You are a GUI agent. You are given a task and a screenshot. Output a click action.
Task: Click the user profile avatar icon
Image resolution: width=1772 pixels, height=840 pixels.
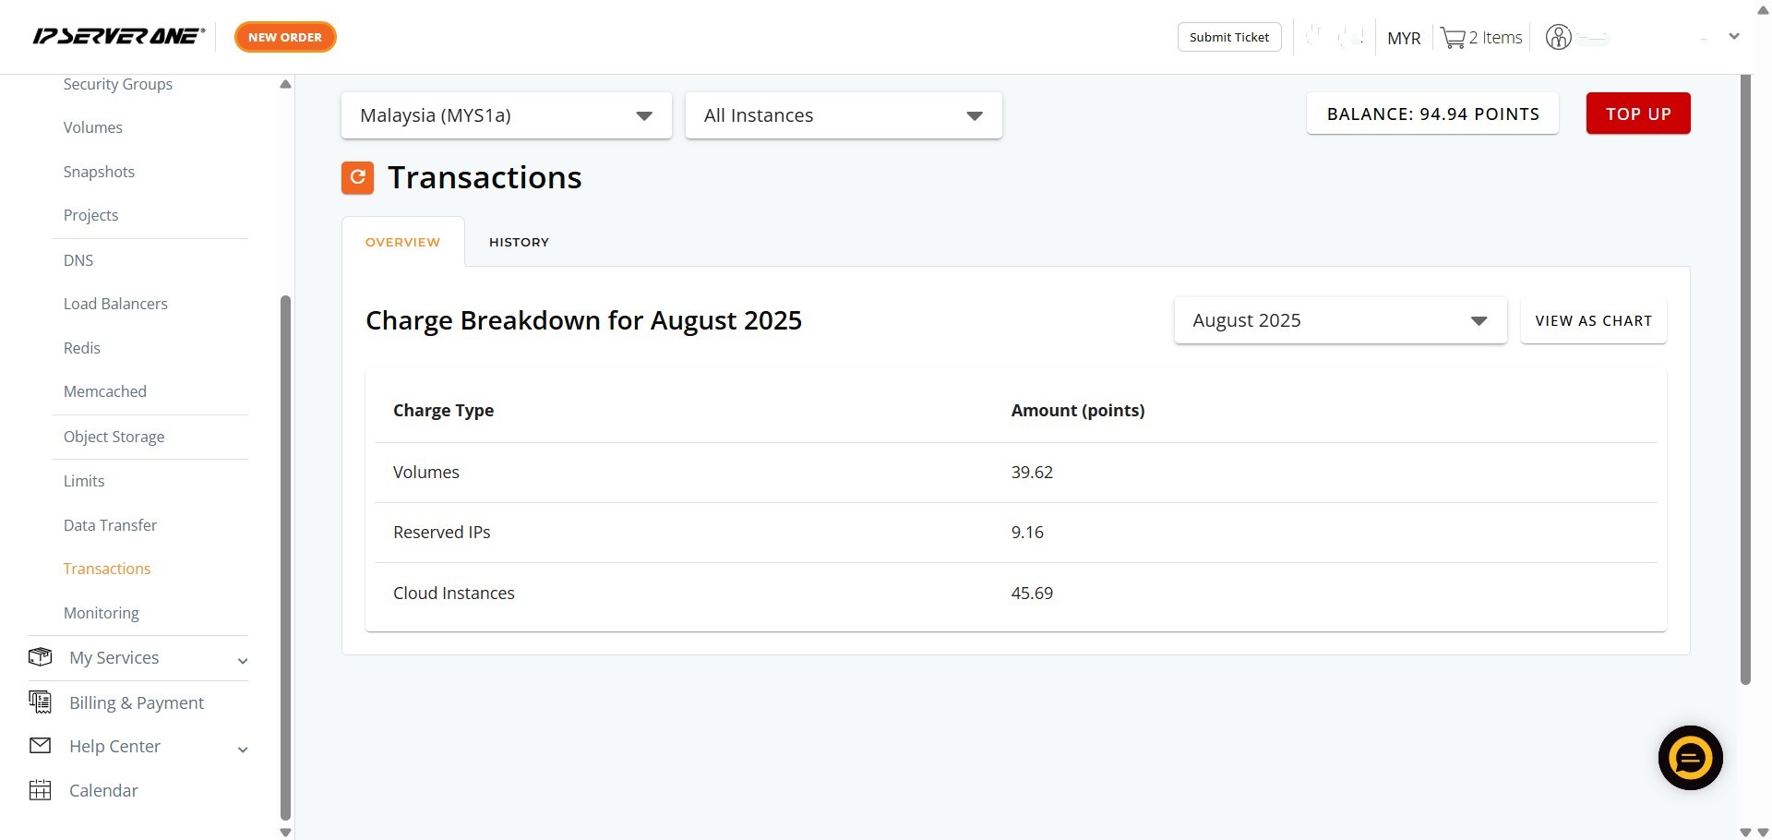pos(1558,38)
